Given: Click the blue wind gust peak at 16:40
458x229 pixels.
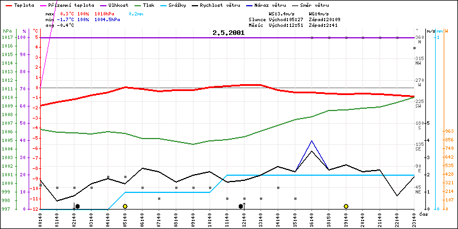Looking at the screenshot, I should pyautogui.click(x=311, y=140).
